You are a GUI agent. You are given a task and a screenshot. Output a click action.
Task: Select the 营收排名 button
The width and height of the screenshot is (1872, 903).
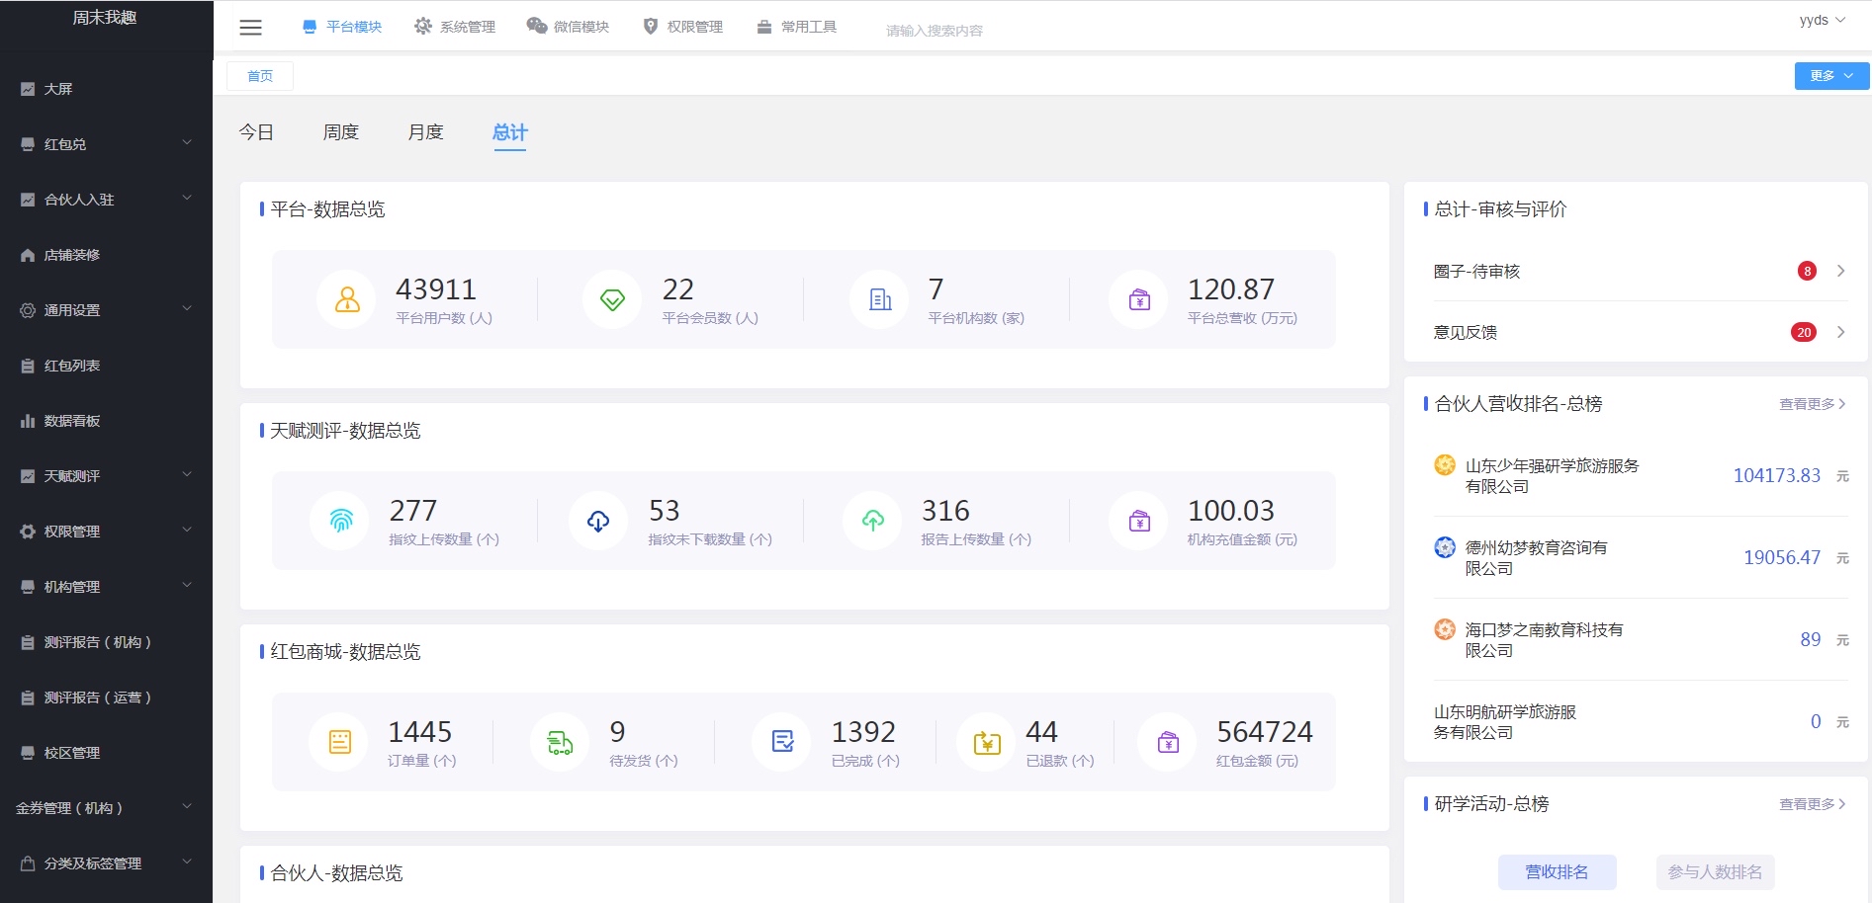tap(1557, 872)
